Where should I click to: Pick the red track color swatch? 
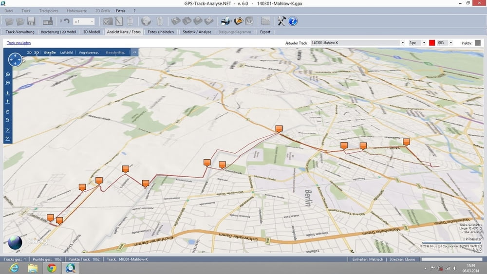[x=431, y=43]
